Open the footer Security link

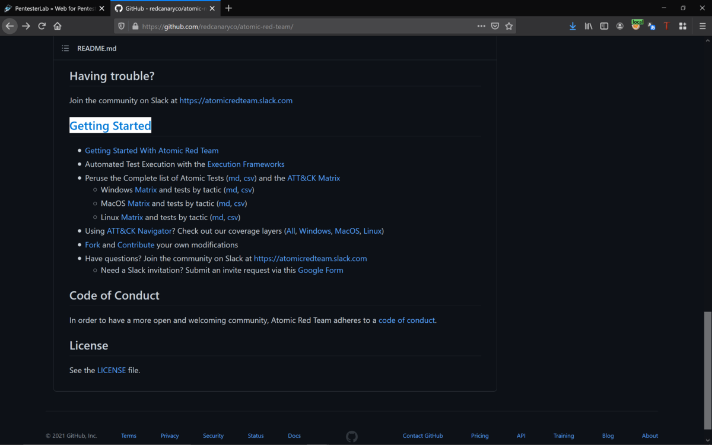pos(213,436)
